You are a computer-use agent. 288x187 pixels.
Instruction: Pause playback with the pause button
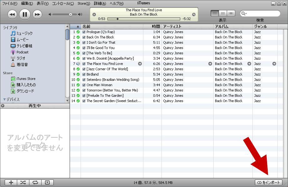pos(25,14)
